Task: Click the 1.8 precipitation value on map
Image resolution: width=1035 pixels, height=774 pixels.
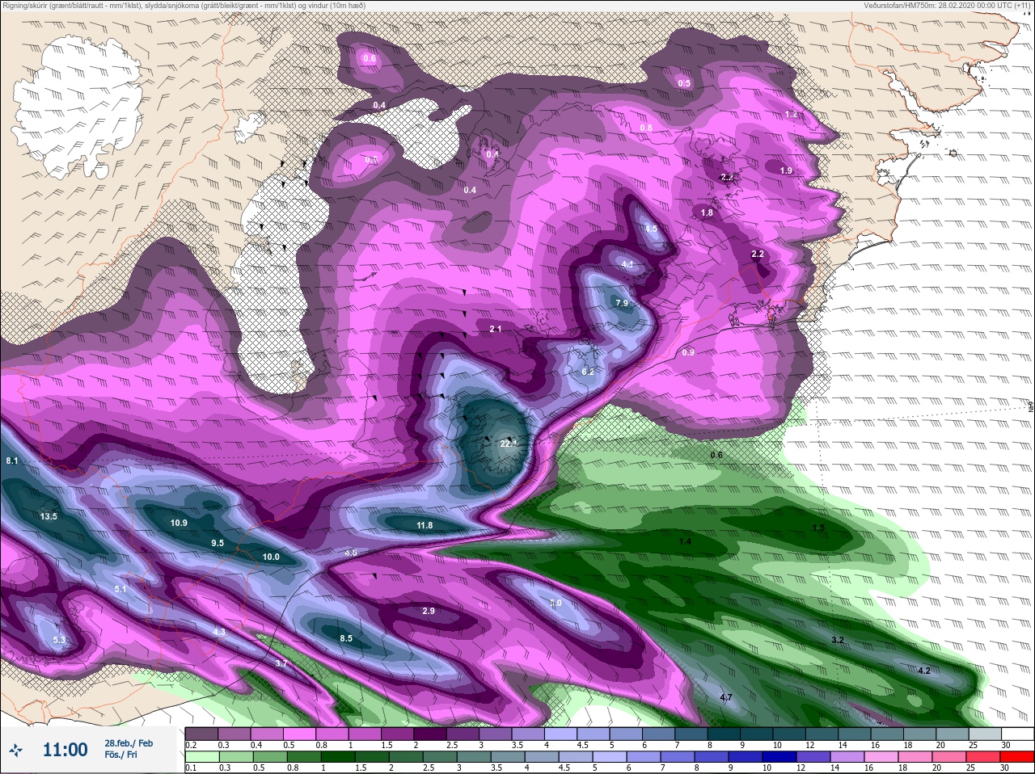Action: (x=708, y=212)
